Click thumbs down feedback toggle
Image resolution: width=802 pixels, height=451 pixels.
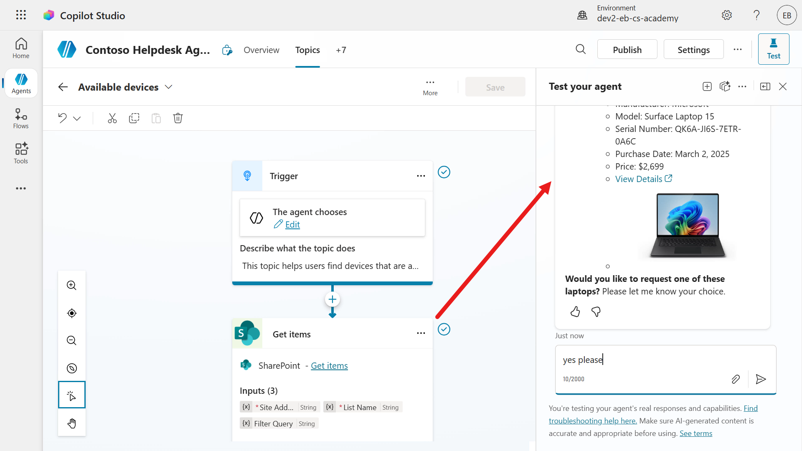click(596, 312)
